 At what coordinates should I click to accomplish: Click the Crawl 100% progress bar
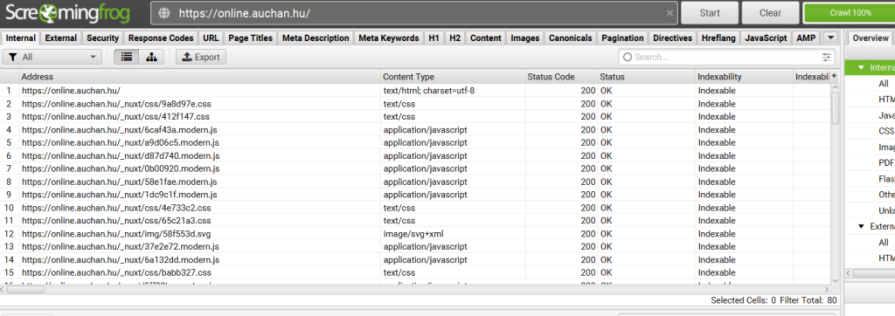tap(850, 13)
